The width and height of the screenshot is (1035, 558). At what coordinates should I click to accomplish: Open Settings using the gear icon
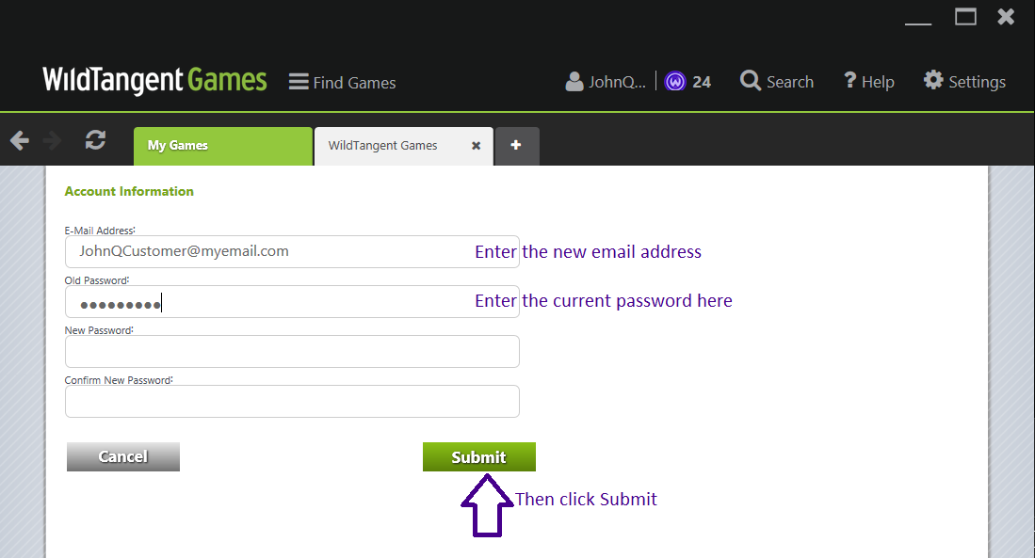[932, 81]
